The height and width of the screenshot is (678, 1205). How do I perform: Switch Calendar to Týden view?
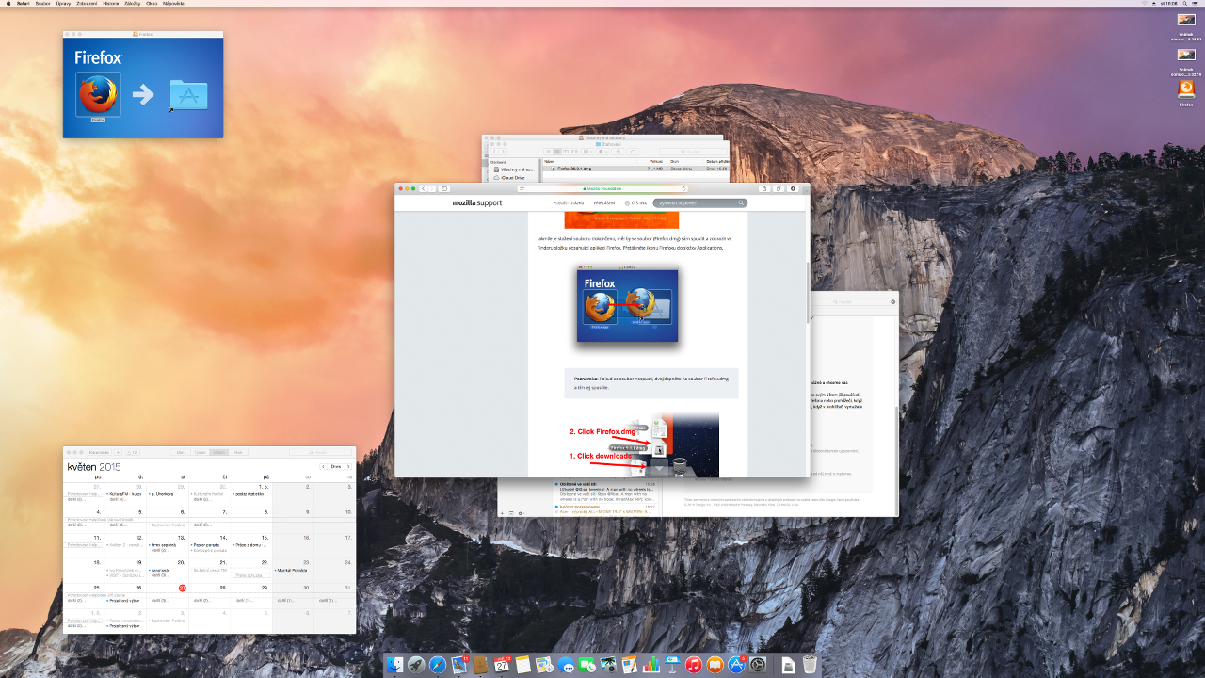pos(200,453)
